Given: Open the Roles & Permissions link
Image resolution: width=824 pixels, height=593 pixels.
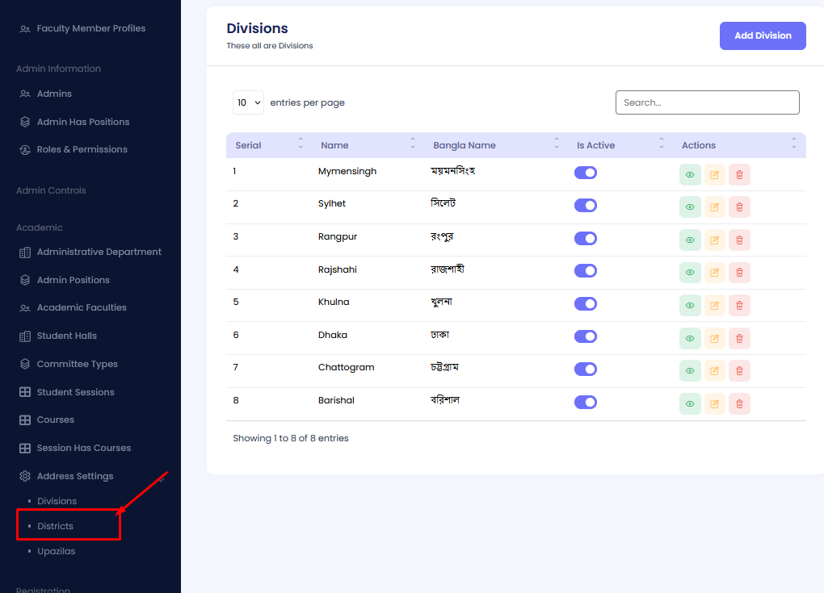Looking at the screenshot, I should (x=82, y=149).
